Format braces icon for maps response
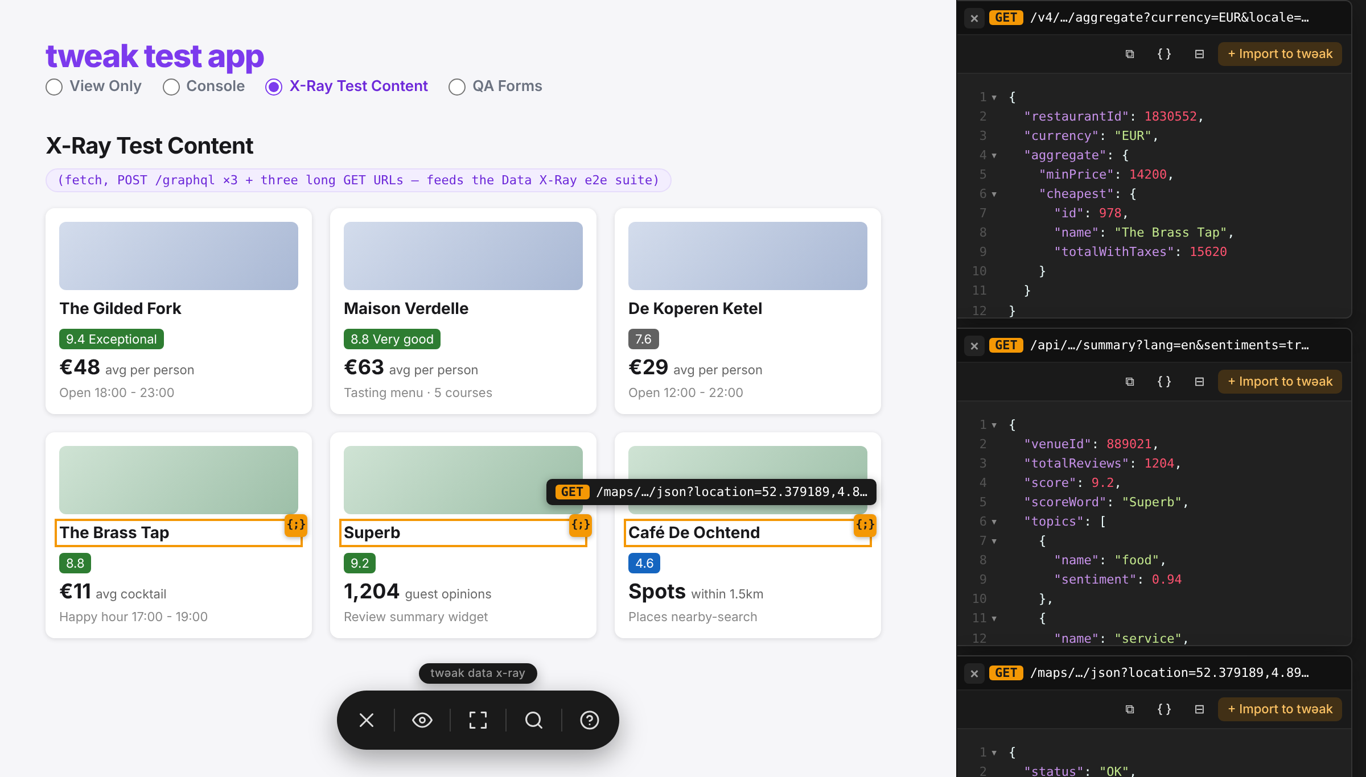This screenshot has width=1366, height=777. (1165, 709)
